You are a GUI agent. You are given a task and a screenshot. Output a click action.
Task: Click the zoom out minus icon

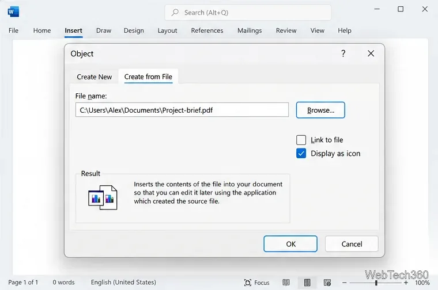(x=345, y=283)
